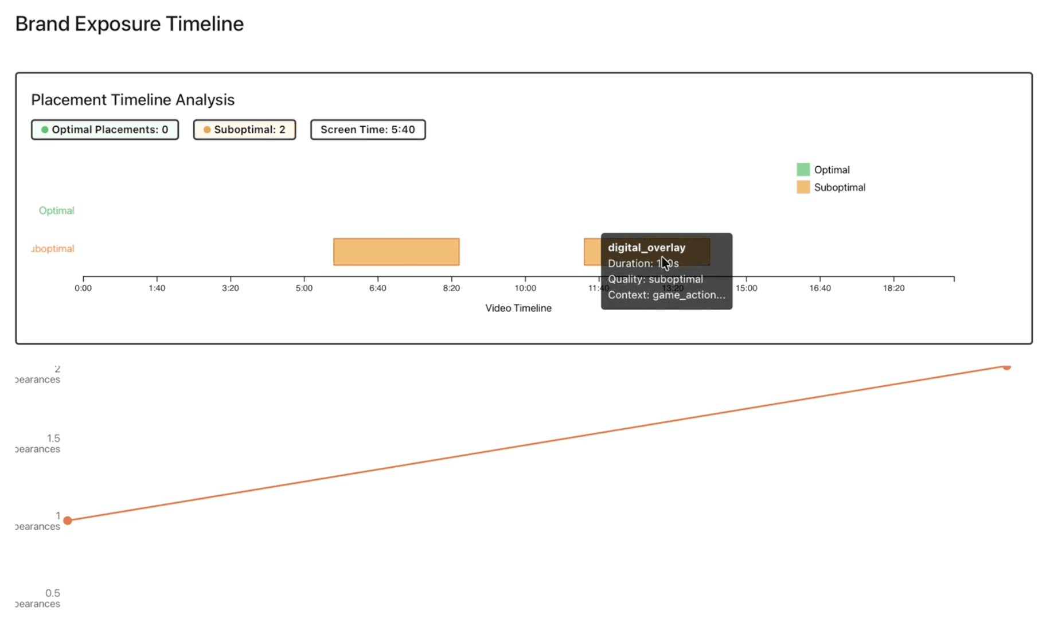Click the digital_overlay tooltip title
This screenshot has height=626, width=1046.
click(647, 248)
